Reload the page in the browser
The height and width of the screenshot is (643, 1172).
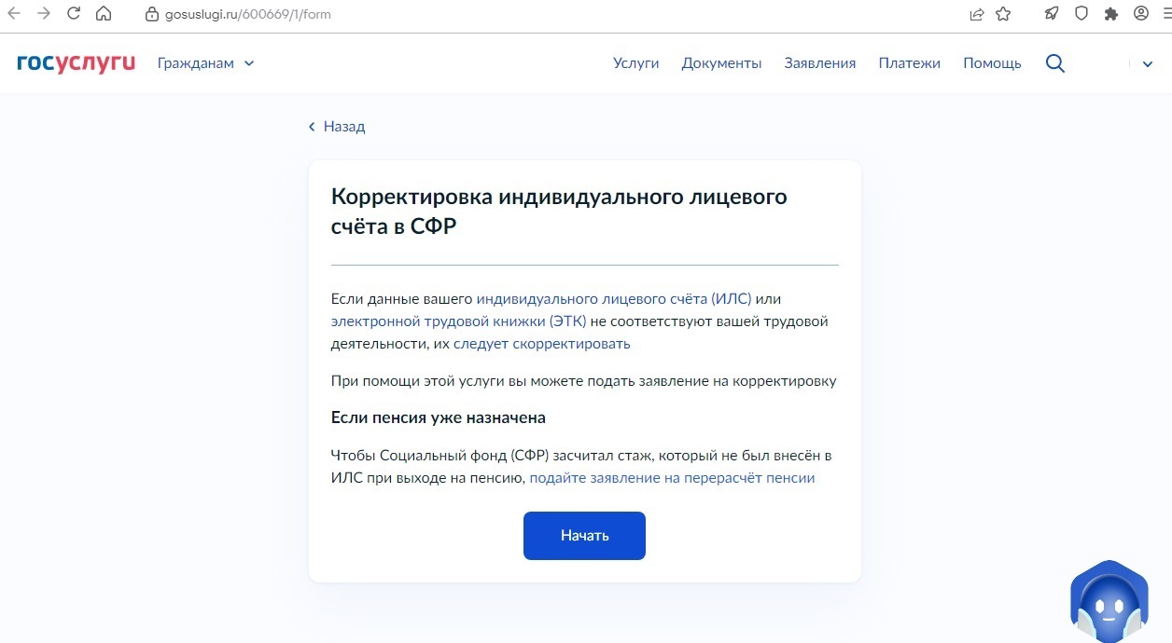(x=74, y=14)
